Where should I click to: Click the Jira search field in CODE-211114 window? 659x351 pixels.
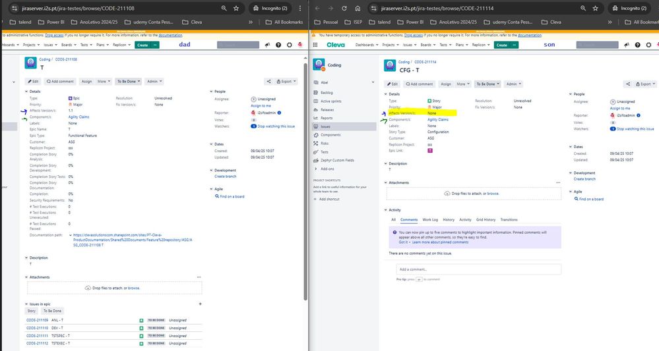click(x=597, y=45)
